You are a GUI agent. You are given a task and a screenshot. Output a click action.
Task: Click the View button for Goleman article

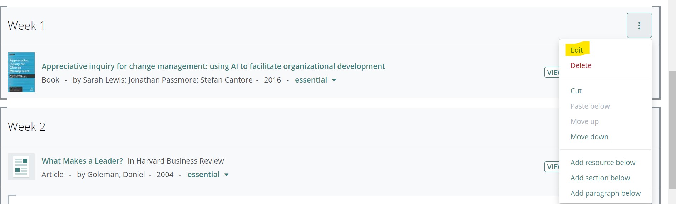coord(552,167)
